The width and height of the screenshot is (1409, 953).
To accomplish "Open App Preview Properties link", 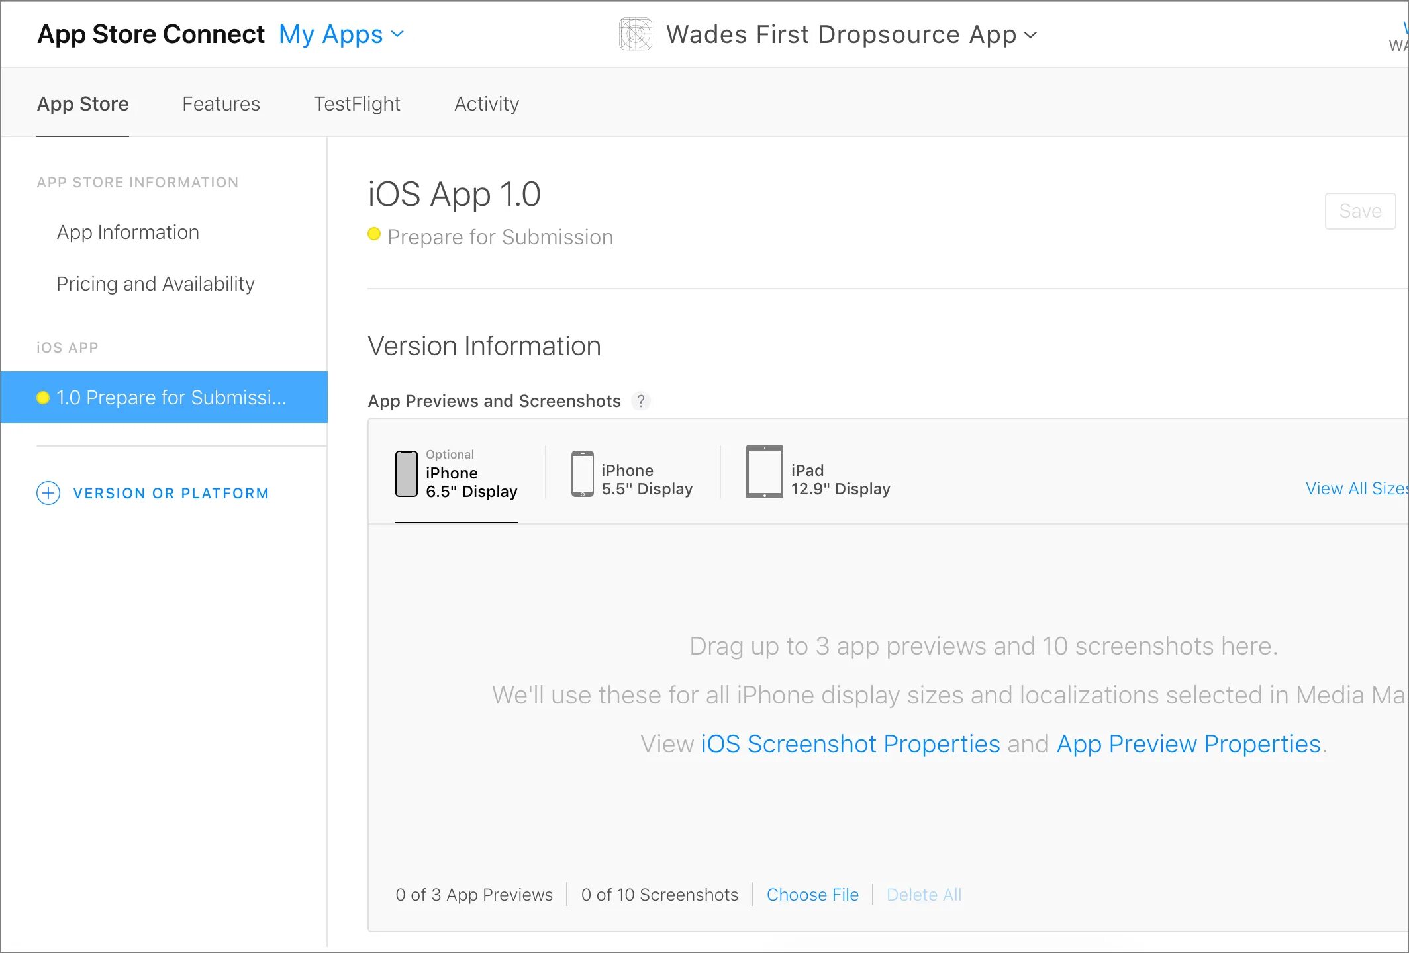I will click(1189, 744).
